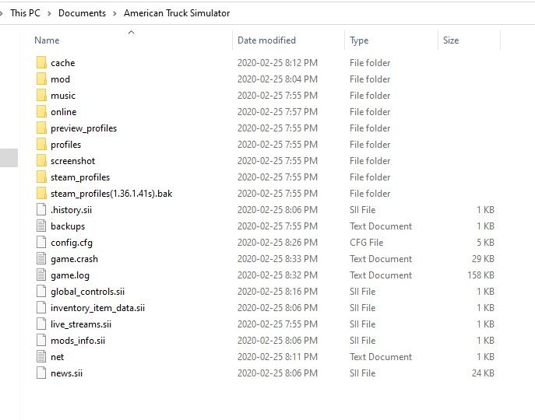Click the net text document icon

41,357
